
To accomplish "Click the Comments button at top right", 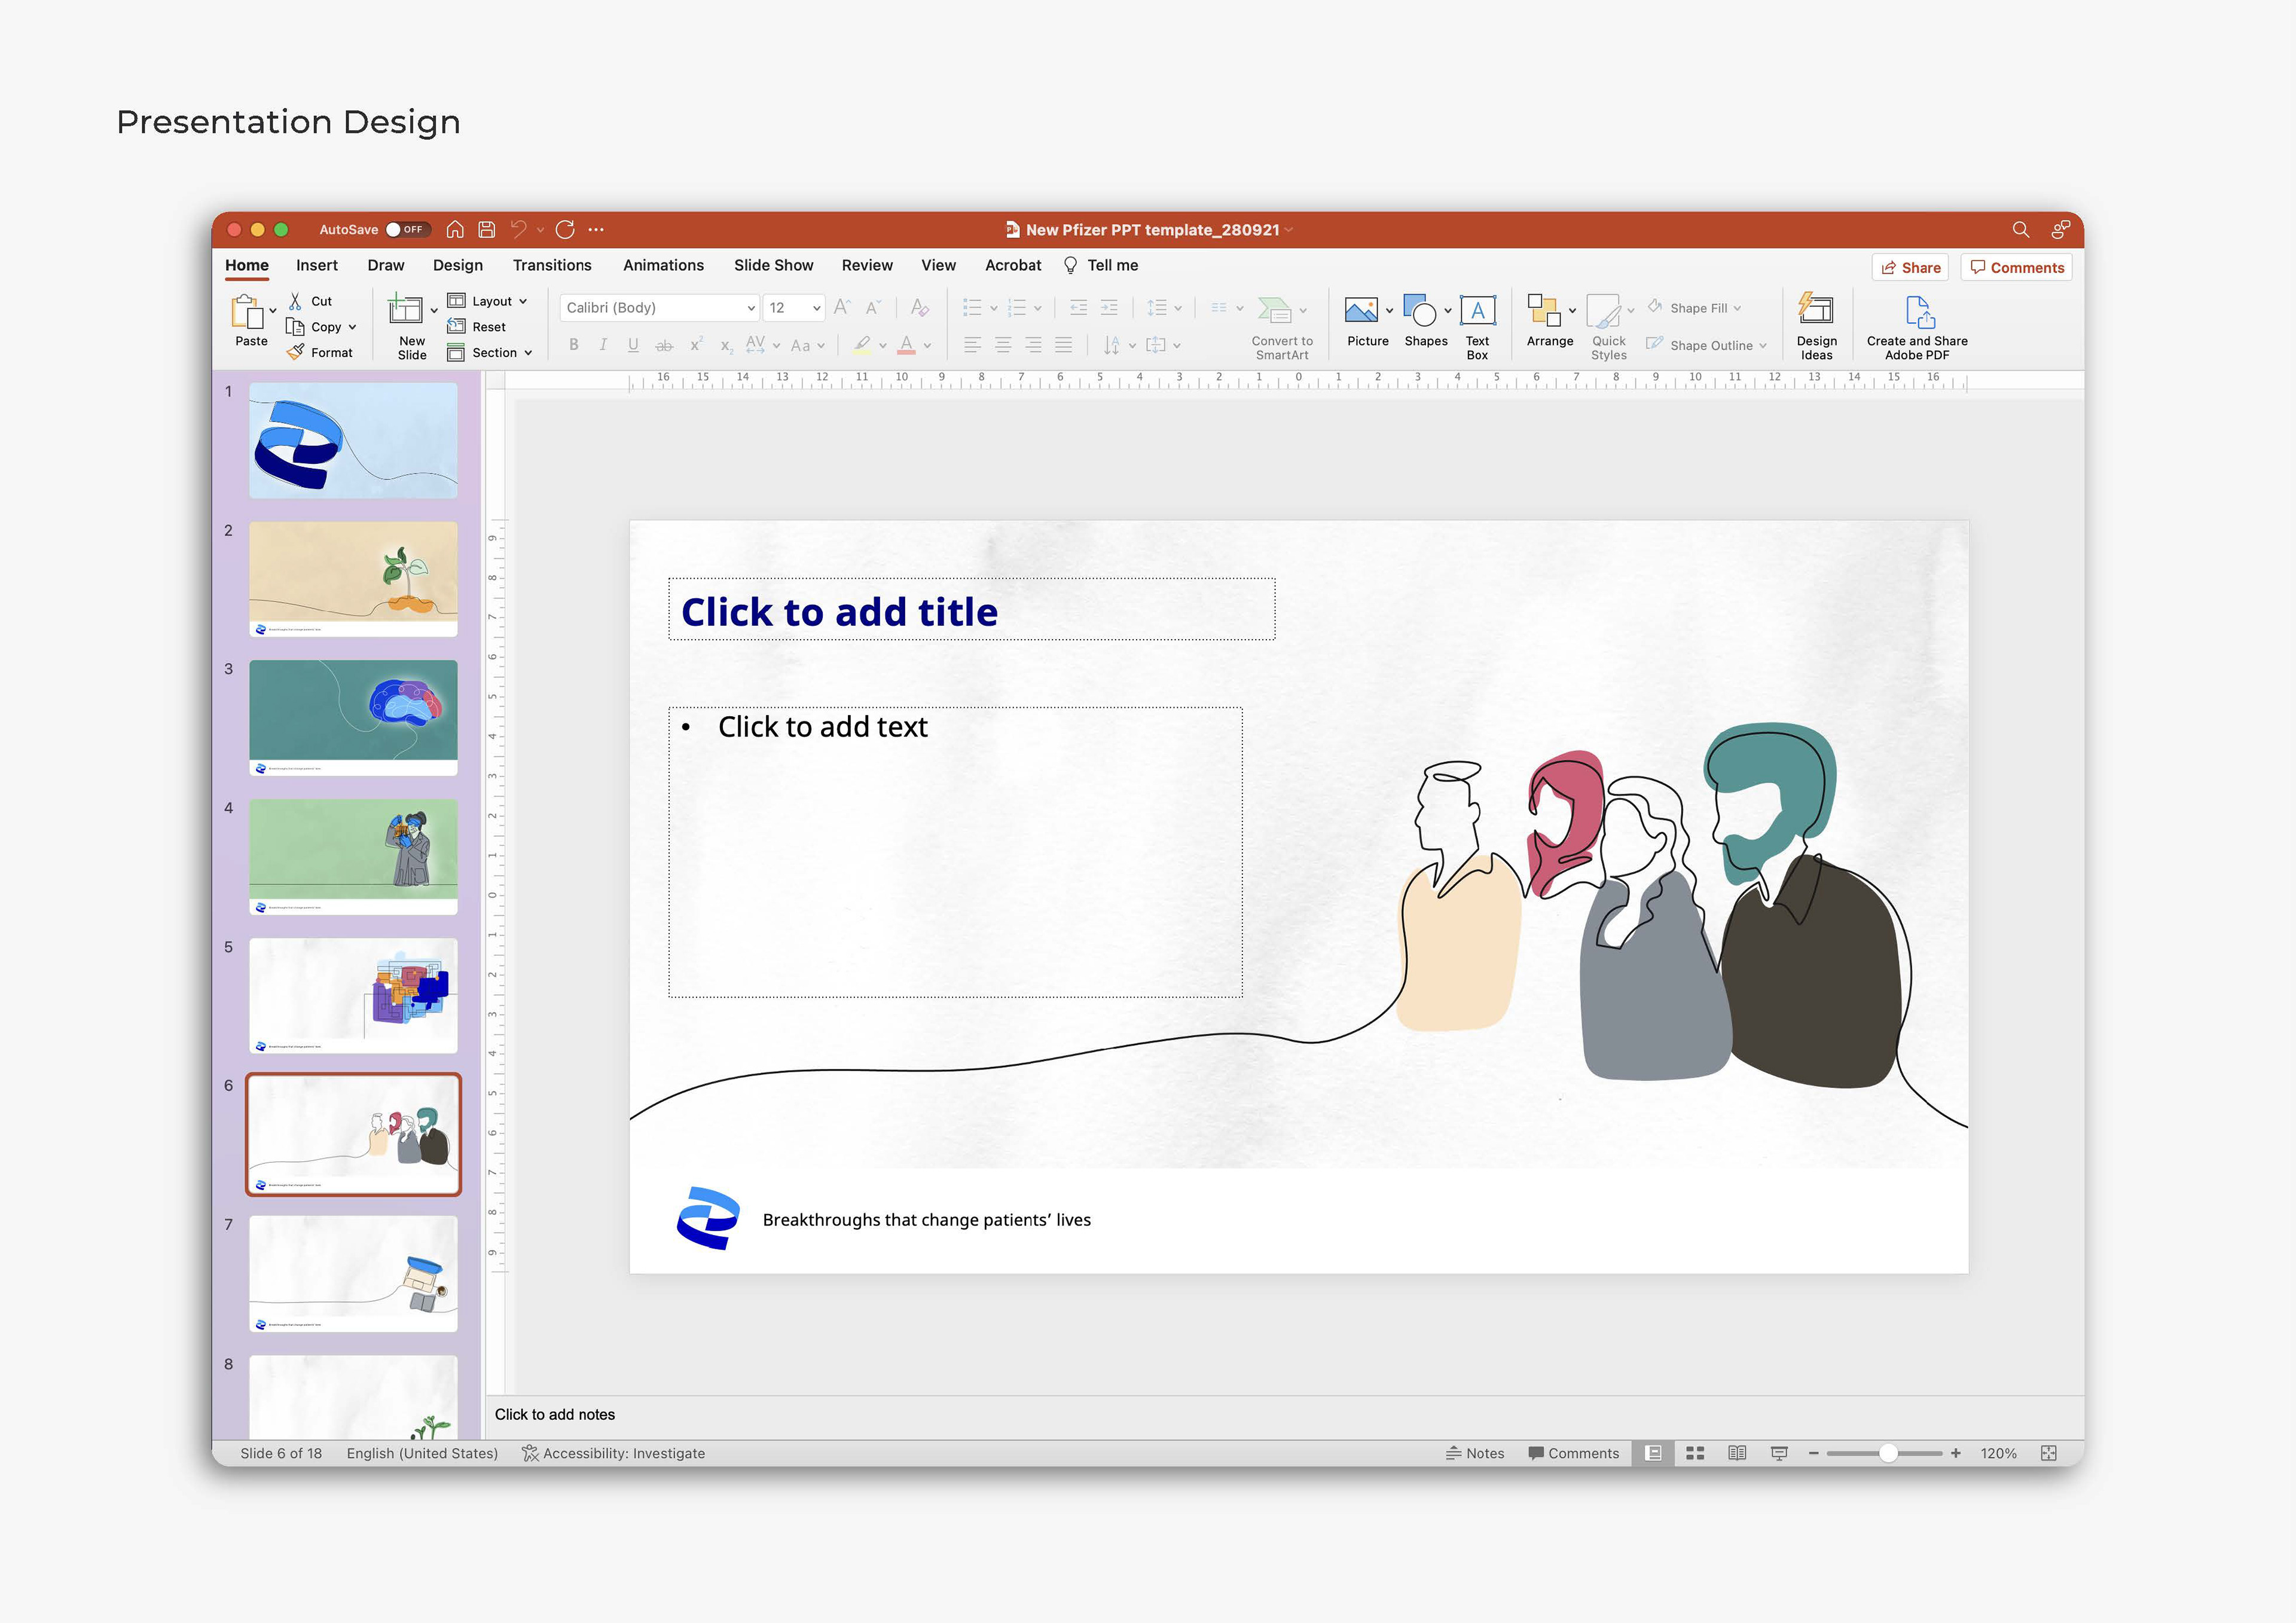I will click(2016, 267).
